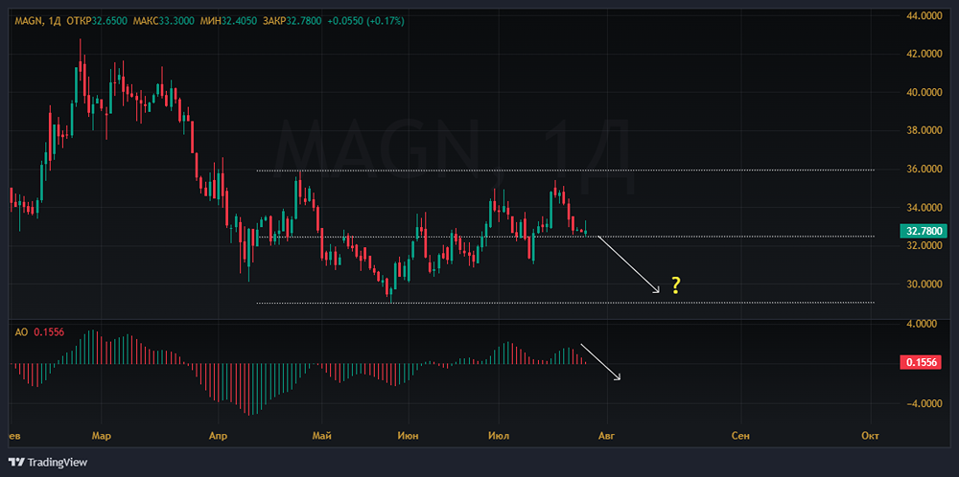The image size is (959, 477).
Task: Click the Июн month label
Action: pyautogui.click(x=408, y=436)
